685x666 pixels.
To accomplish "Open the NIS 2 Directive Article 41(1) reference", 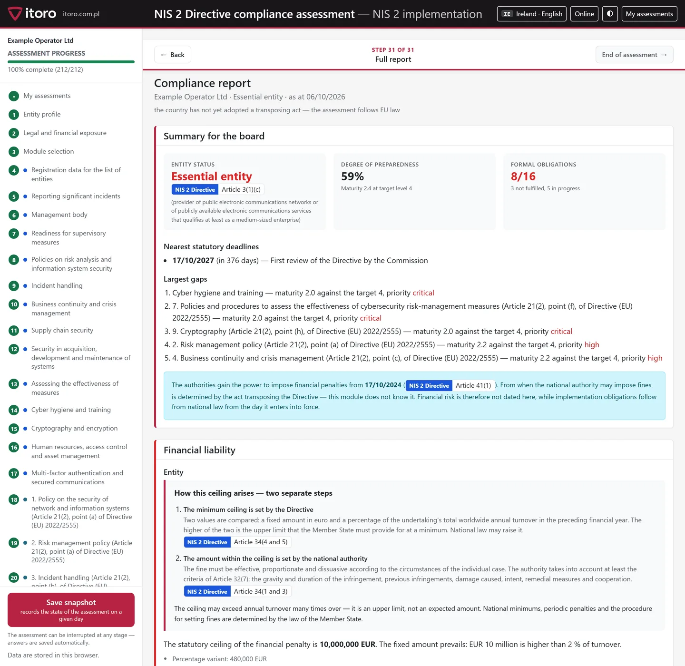I will pos(450,385).
